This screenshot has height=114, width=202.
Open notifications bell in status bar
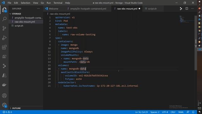pyautogui.click(x=193, y=112)
